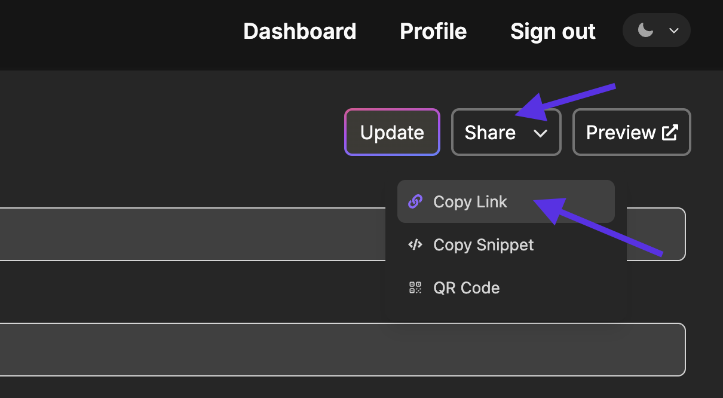Image resolution: width=723 pixels, height=398 pixels.
Task: Open the Profile link
Action: pyautogui.click(x=433, y=31)
